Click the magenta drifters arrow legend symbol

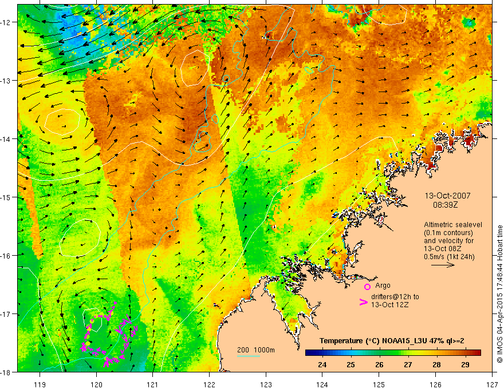[x=363, y=302]
